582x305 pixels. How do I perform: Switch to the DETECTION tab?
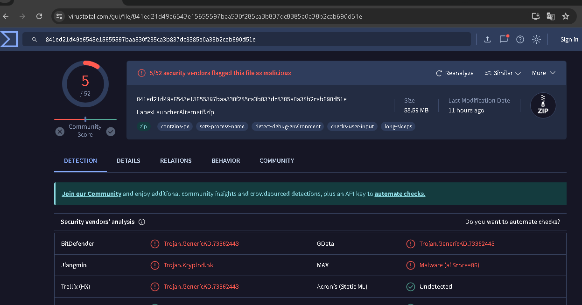[x=81, y=160]
